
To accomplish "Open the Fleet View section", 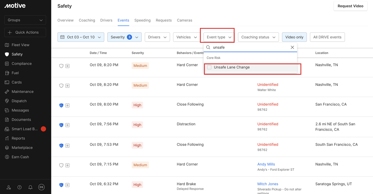I will click(x=22, y=45).
